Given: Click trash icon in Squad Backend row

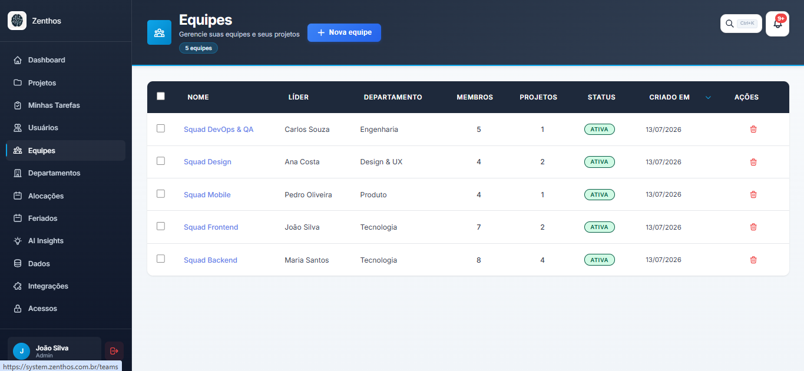Looking at the screenshot, I should tap(753, 260).
